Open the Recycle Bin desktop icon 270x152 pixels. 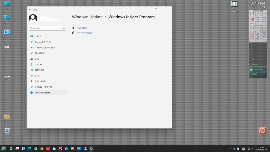(x=7, y=132)
